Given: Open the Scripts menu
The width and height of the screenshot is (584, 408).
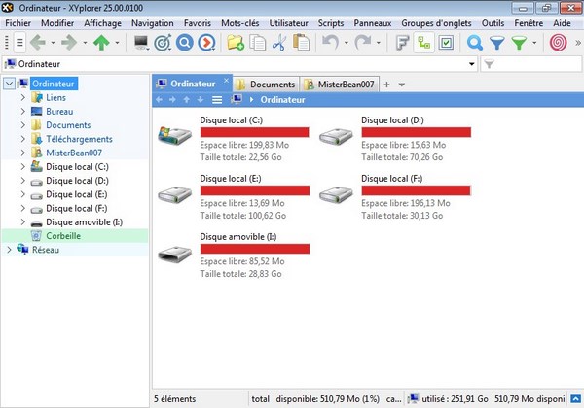Looking at the screenshot, I should coord(331,23).
